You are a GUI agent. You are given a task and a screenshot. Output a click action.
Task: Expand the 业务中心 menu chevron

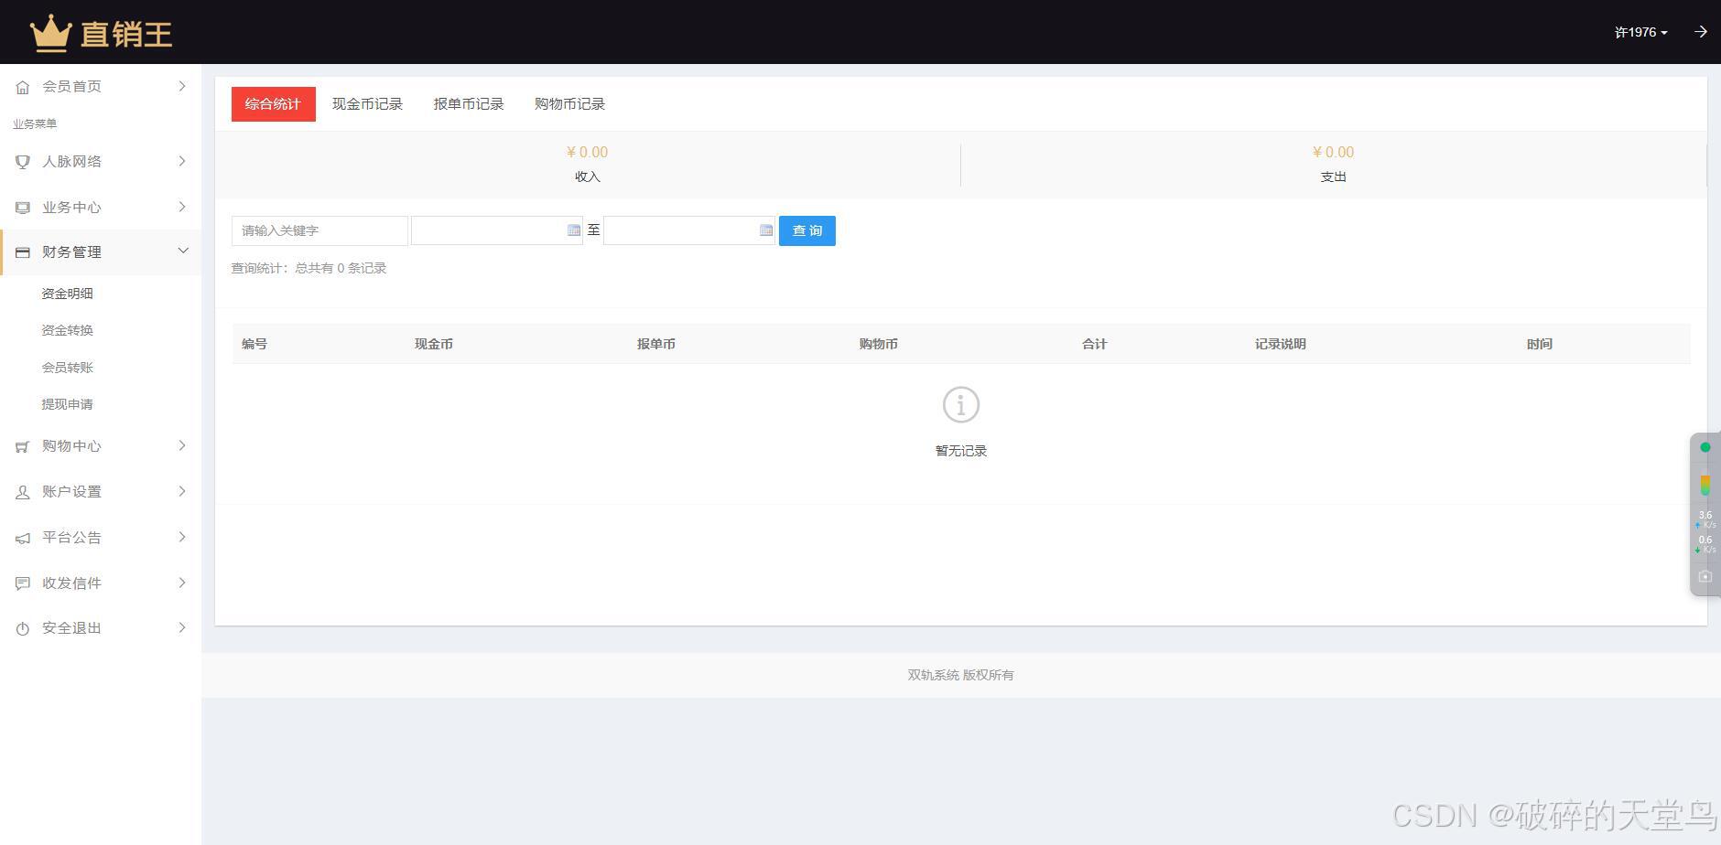pyautogui.click(x=182, y=208)
